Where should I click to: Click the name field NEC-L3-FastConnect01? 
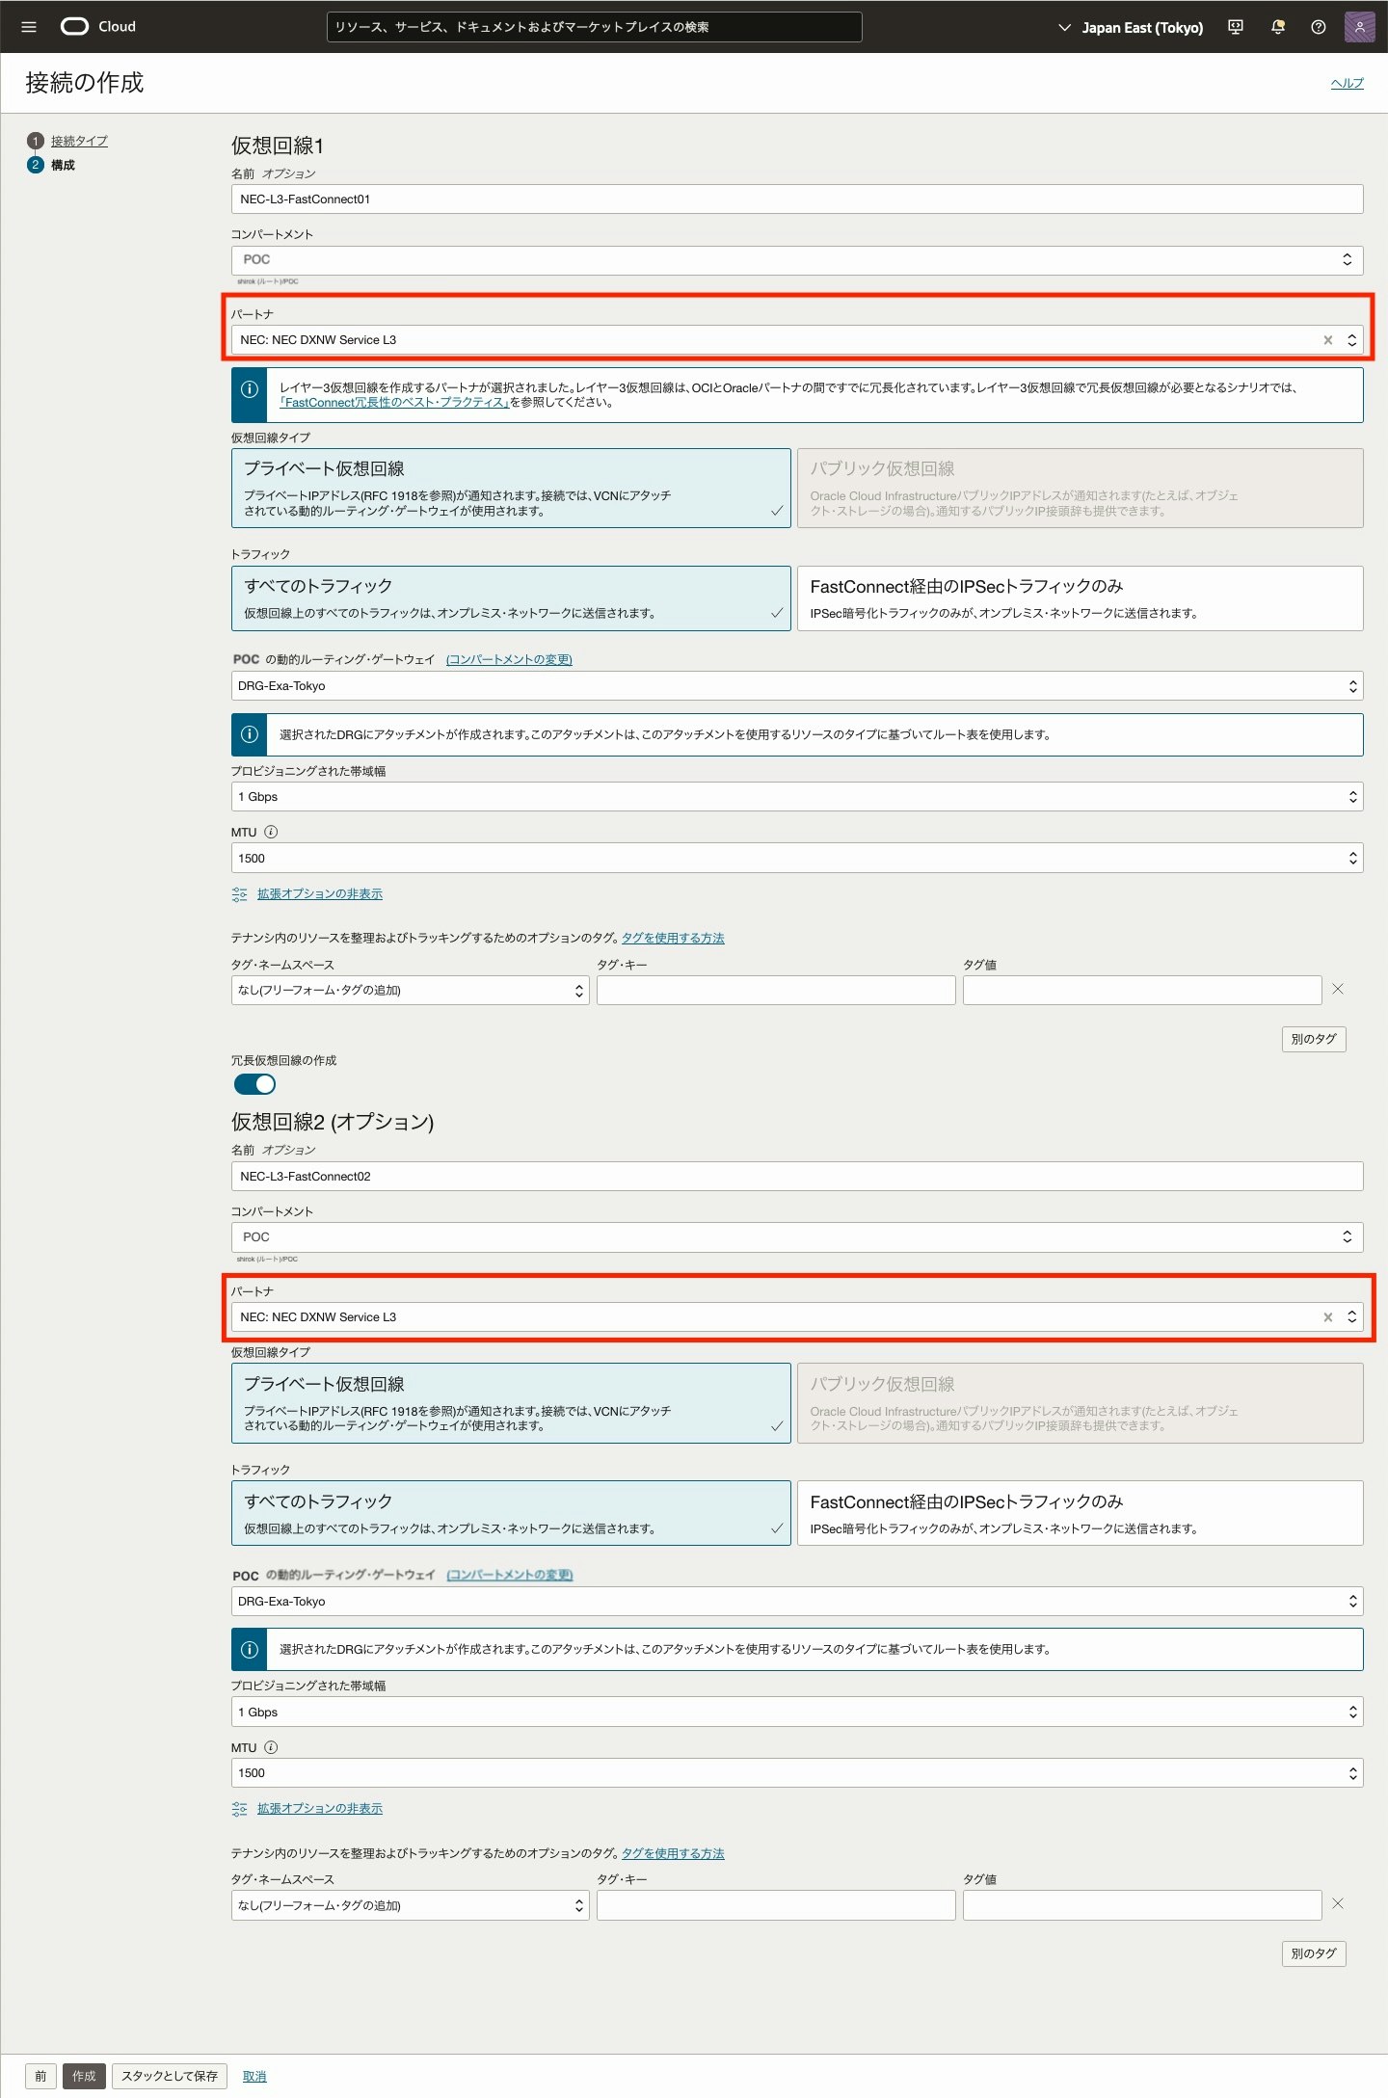pos(797,199)
